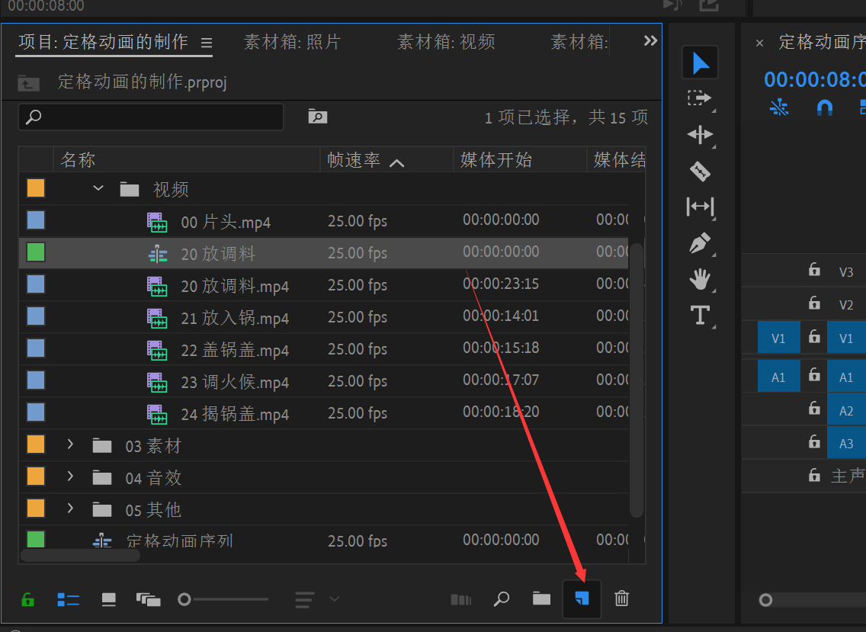Switch project panel to list view
The image size is (866, 632).
[x=69, y=599]
